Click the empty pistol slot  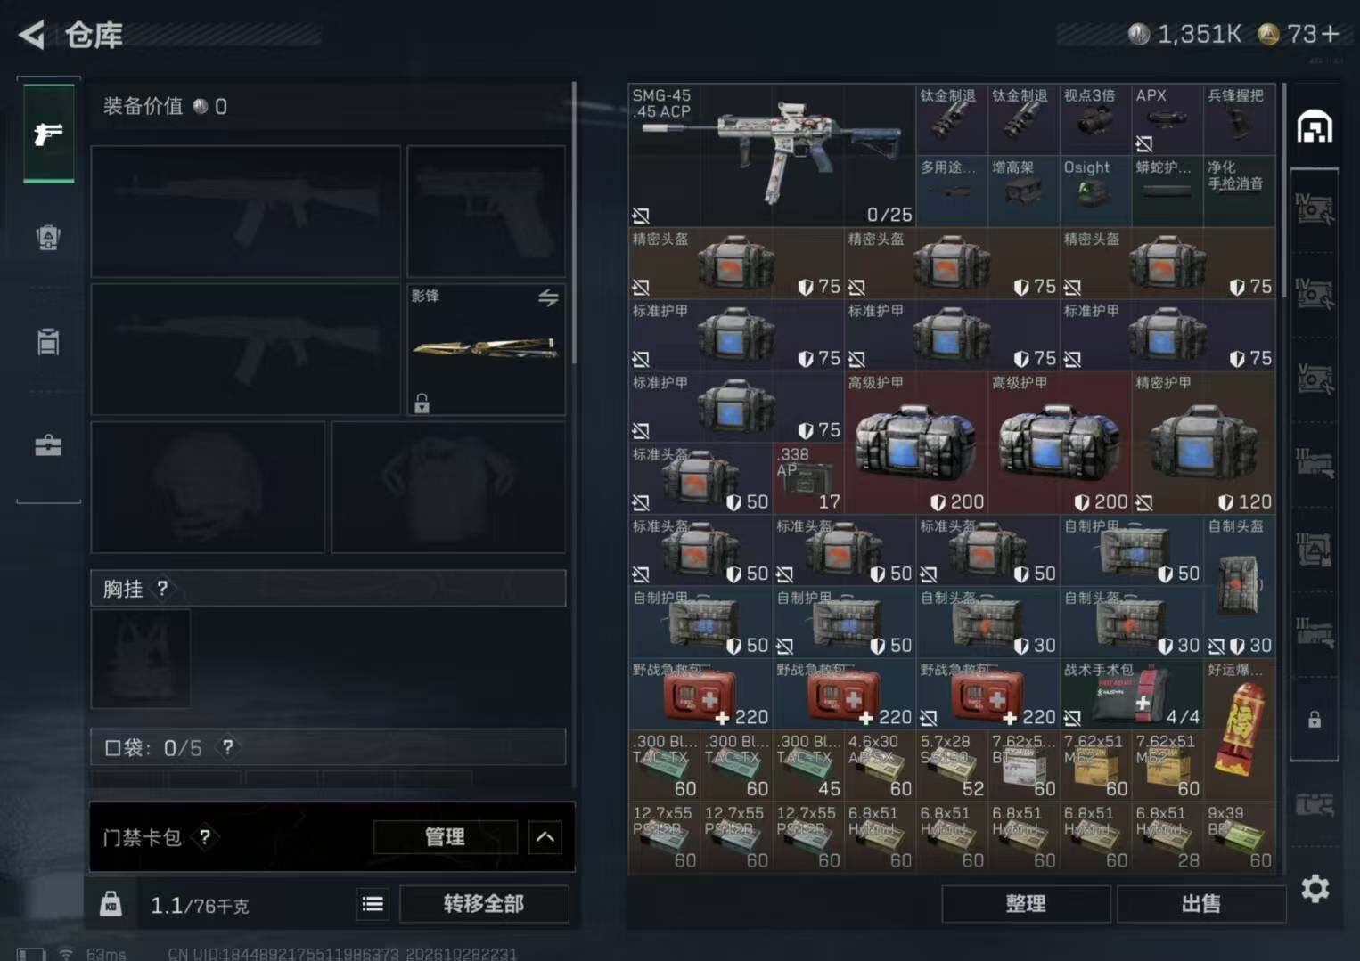pos(486,211)
